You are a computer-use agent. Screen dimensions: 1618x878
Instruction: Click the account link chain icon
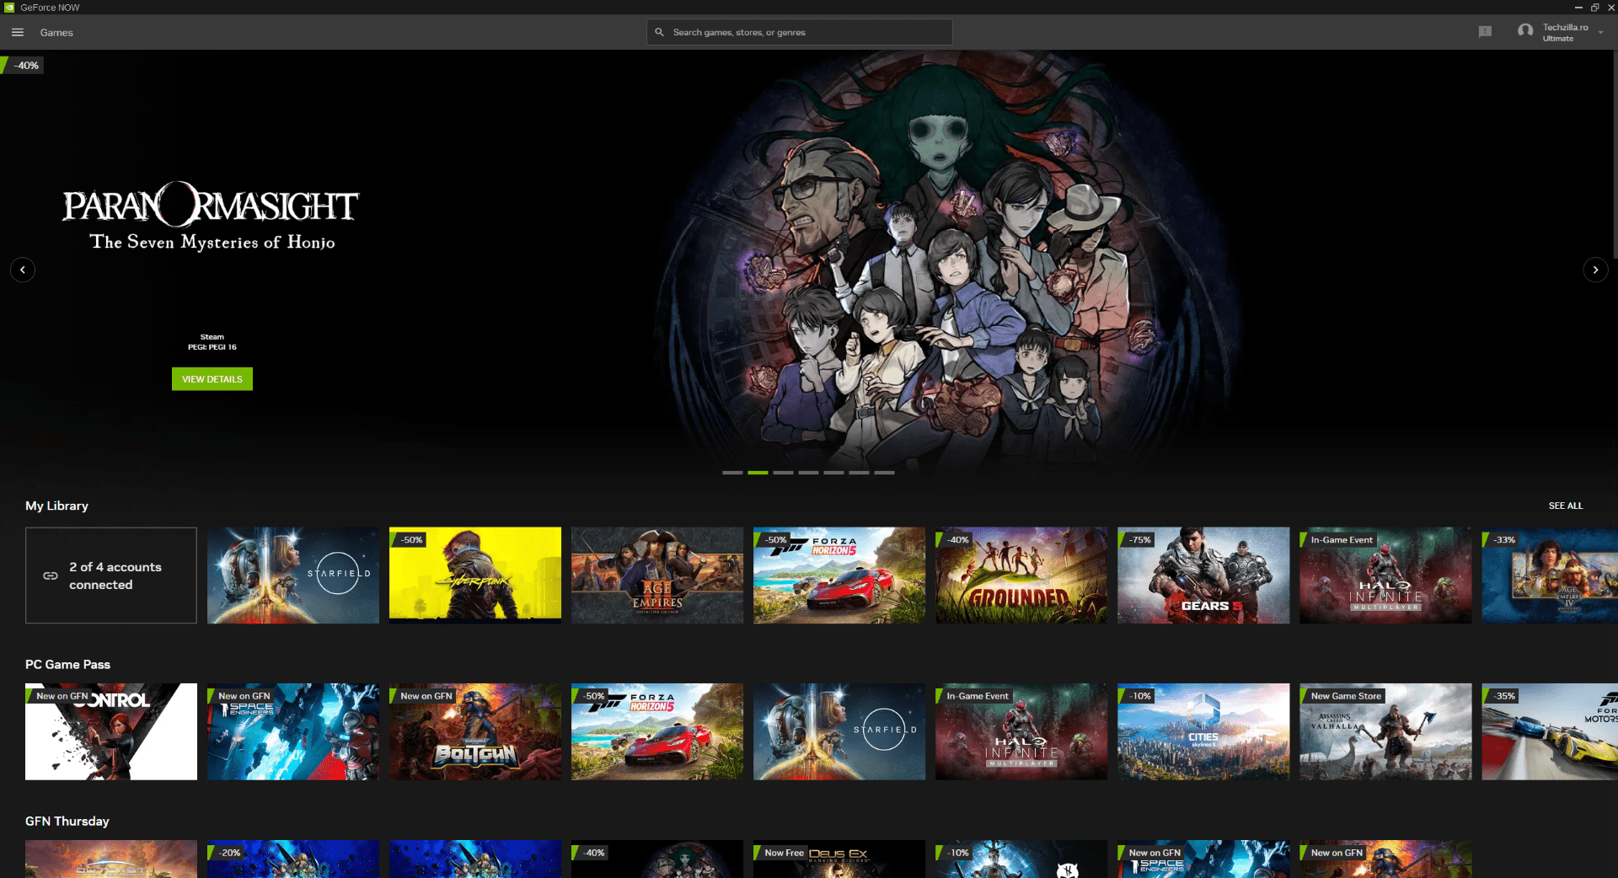(x=51, y=576)
